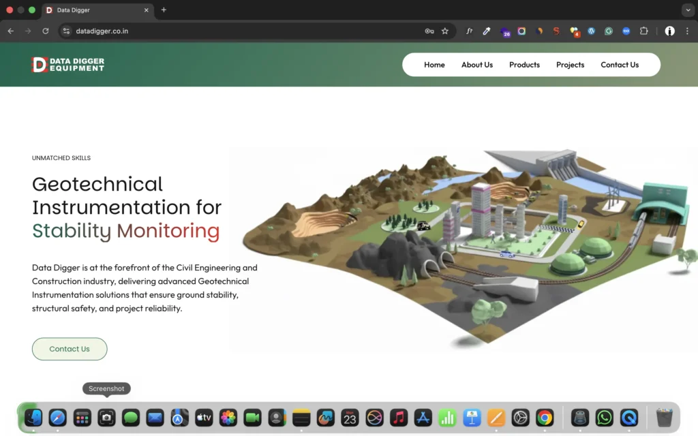
Task: Open Contact Us in the top navigation
Action: 619,65
